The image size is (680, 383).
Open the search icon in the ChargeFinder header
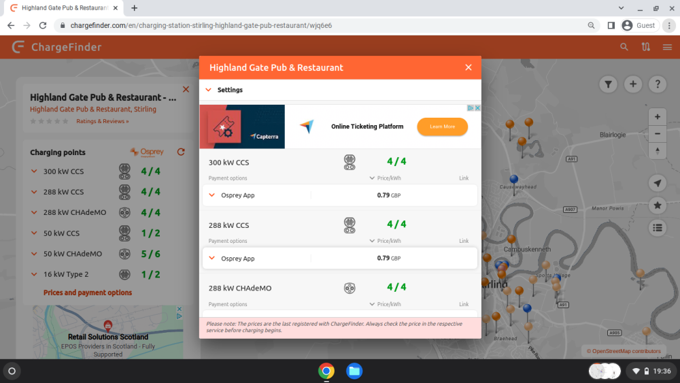click(624, 47)
